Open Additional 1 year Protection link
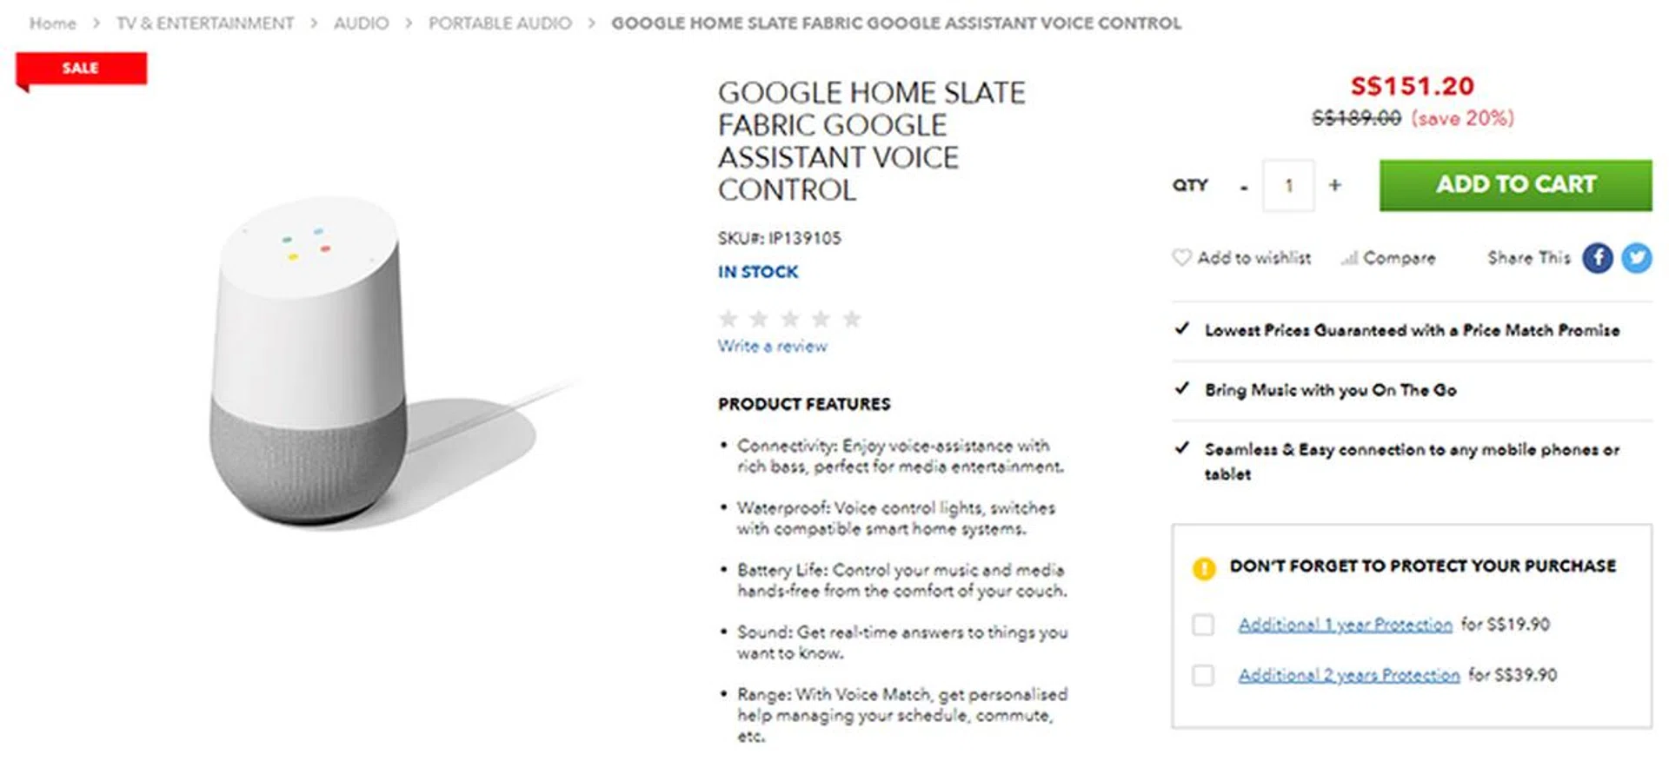 [1345, 625]
